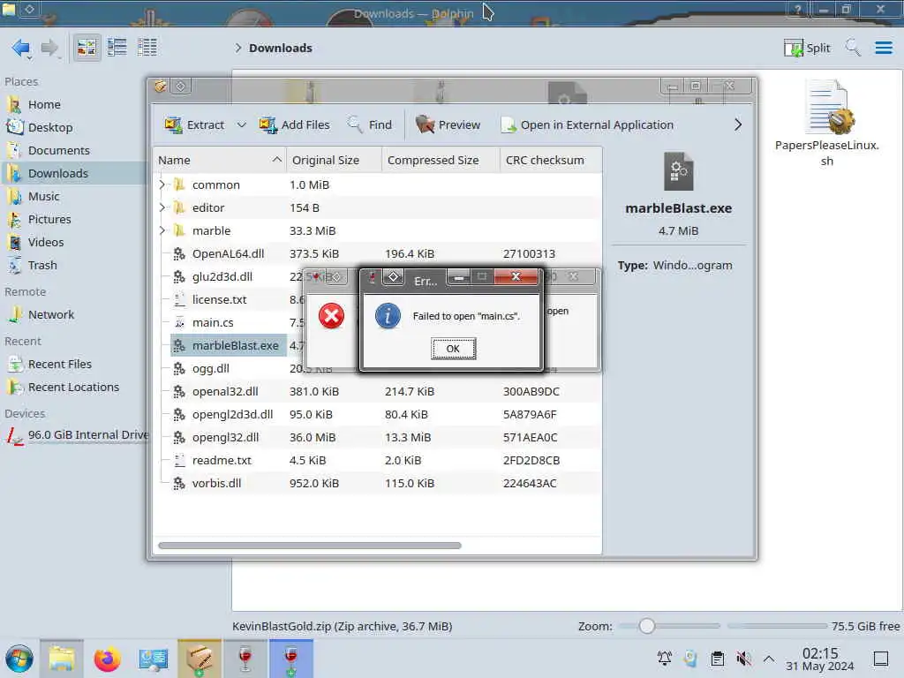Go forward in Dolphin navigation
The height and width of the screenshot is (678, 904).
tap(50, 48)
